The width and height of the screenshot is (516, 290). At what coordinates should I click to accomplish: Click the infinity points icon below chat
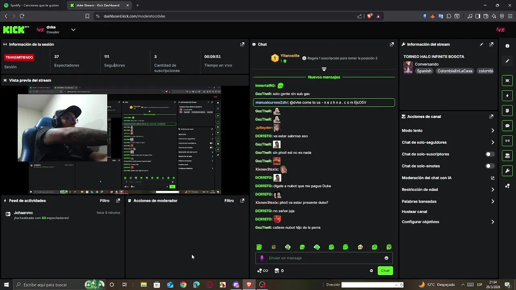262,271
